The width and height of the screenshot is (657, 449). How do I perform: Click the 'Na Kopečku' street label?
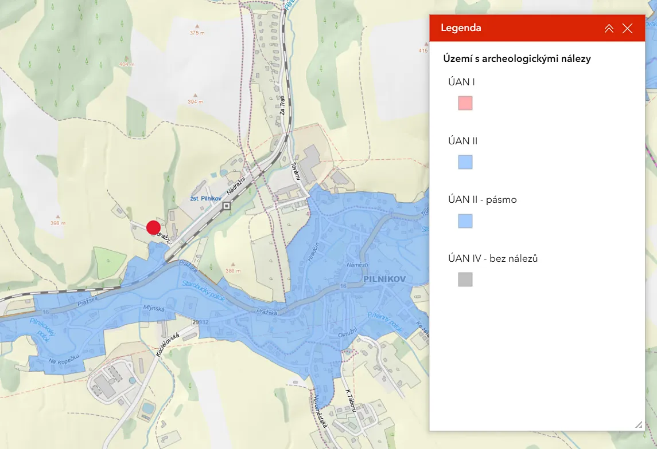pos(63,359)
